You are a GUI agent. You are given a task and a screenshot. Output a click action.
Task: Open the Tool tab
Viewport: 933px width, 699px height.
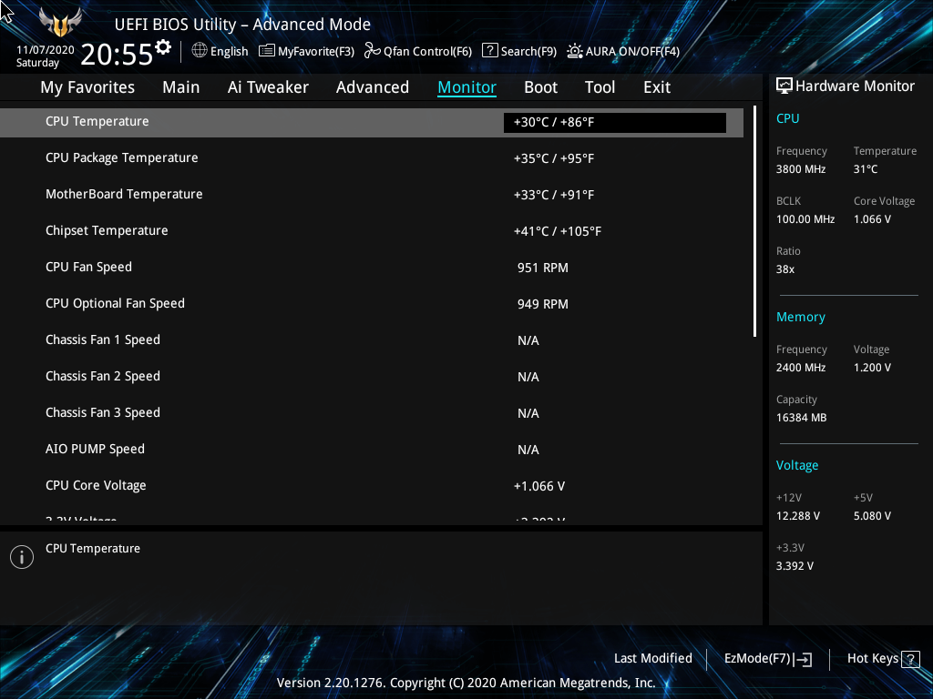[x=600, y=87]
